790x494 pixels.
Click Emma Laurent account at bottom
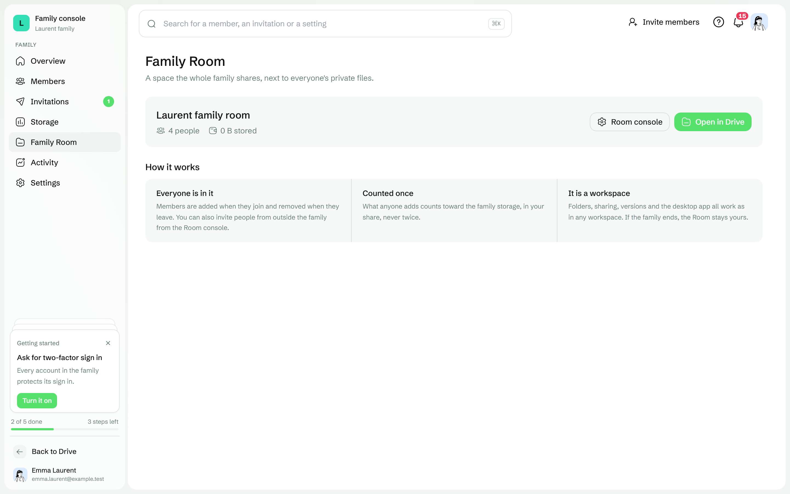click(65, 475)
